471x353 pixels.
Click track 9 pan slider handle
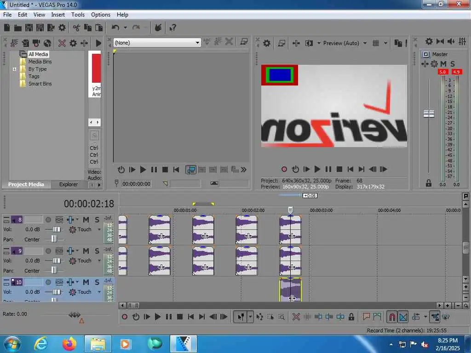54,270
